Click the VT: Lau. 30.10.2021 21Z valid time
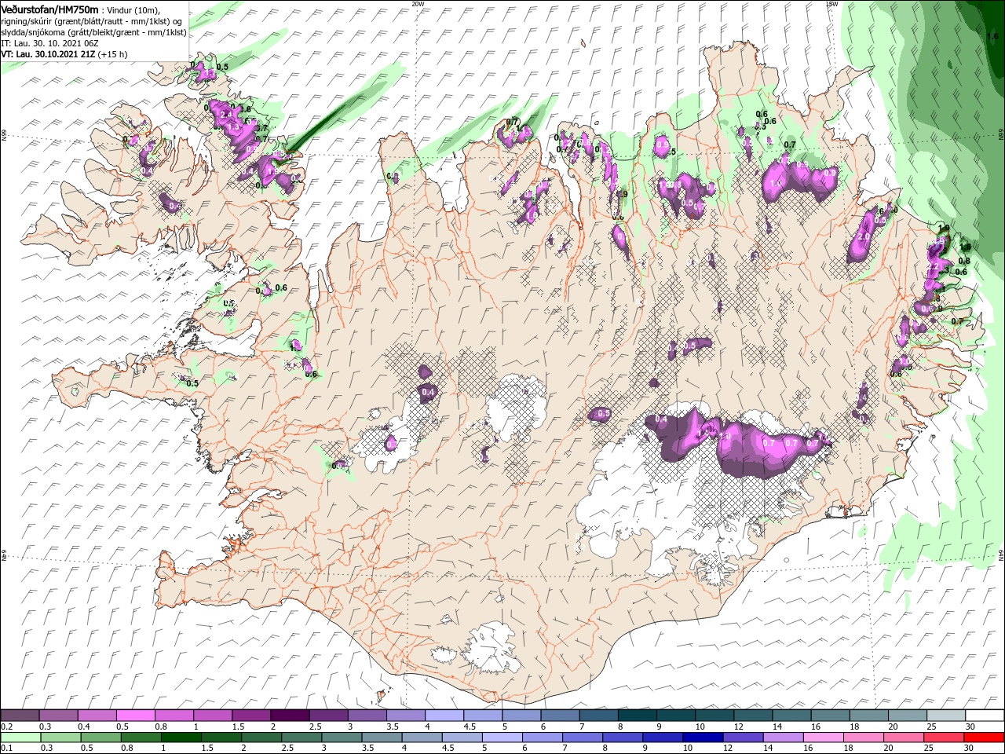Image resolution: width=1005 pixels, height=754 pixels. coord(47,54)
